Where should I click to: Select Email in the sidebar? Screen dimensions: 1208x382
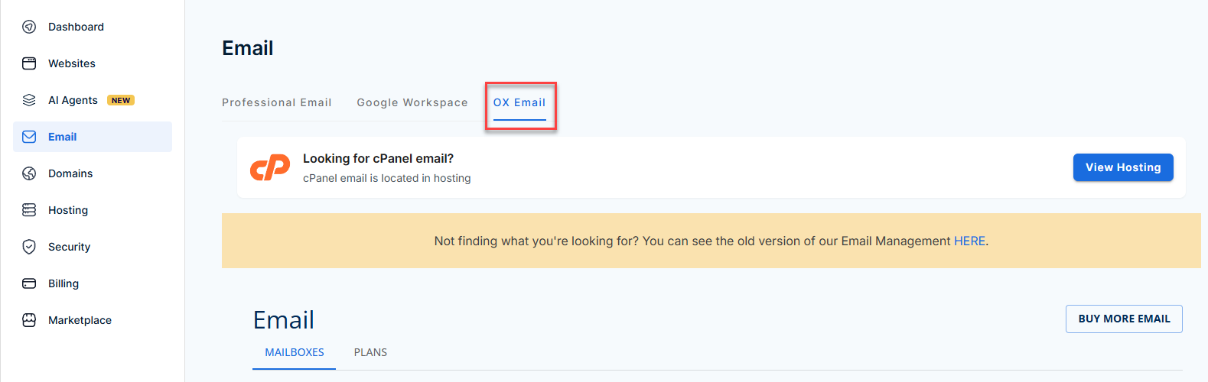coord(93,137)
